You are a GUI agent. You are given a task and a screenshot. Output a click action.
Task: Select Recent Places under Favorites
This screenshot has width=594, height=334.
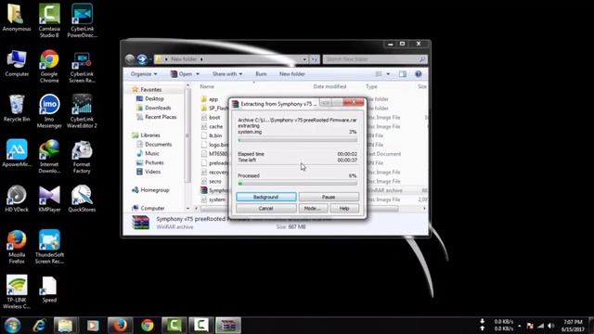pyautogui.click(x=161, y=117)
